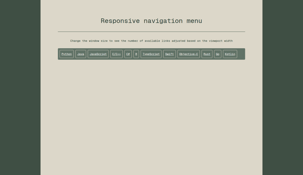This screenshot has width=303, height=175.
Task: Click the Kotlin link
Action: 230,54
